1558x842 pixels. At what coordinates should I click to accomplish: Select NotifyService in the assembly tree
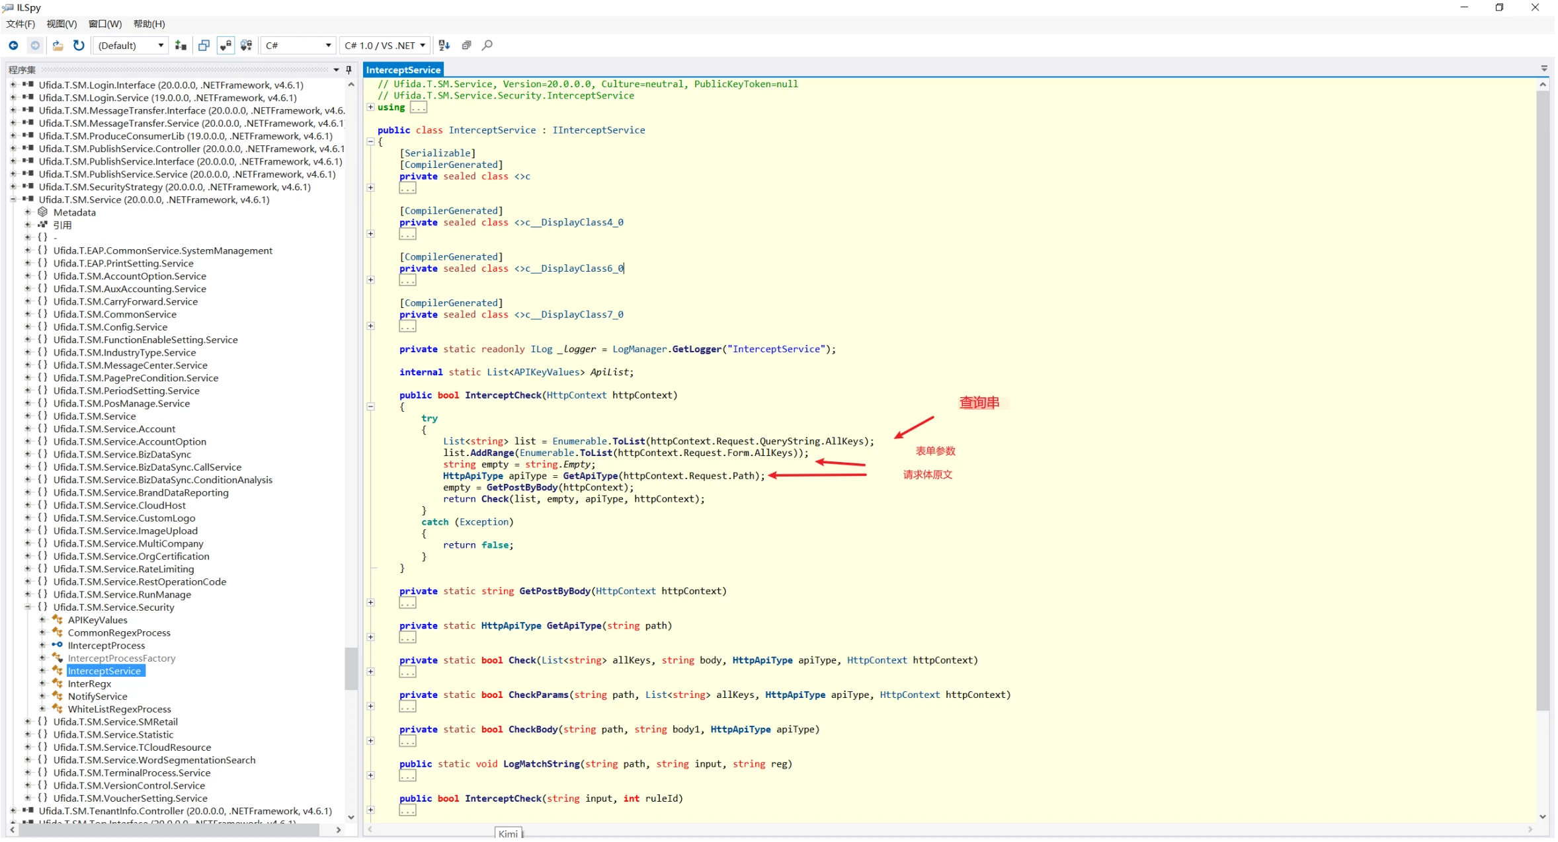tap(97, 697)
